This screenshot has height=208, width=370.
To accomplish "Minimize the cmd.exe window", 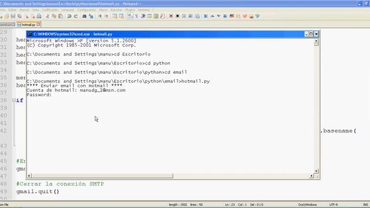I will 306,34.
